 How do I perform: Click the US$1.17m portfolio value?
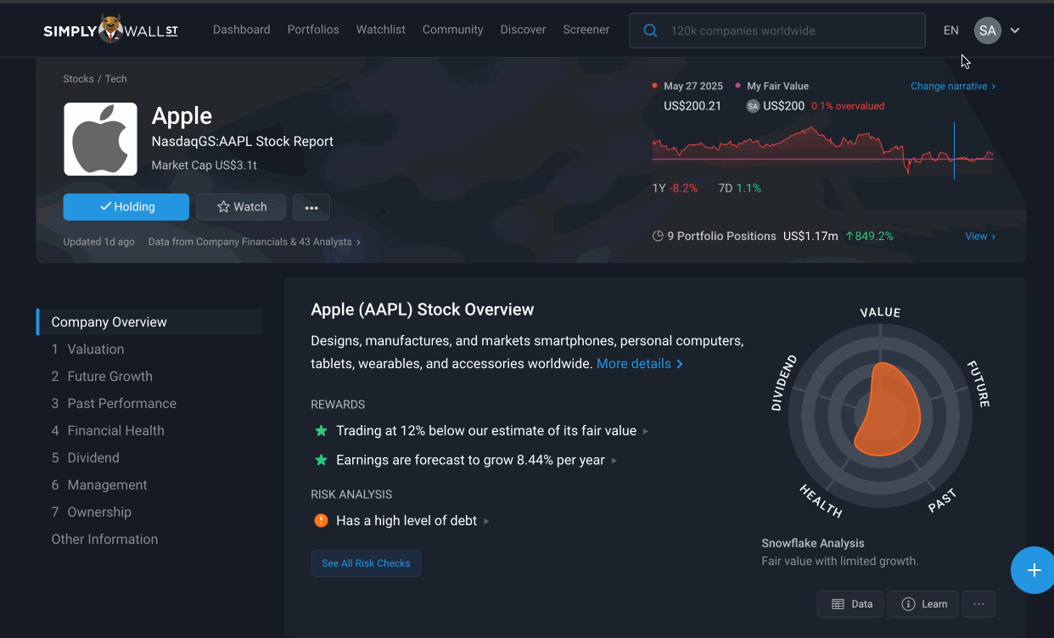click(810, 236)
